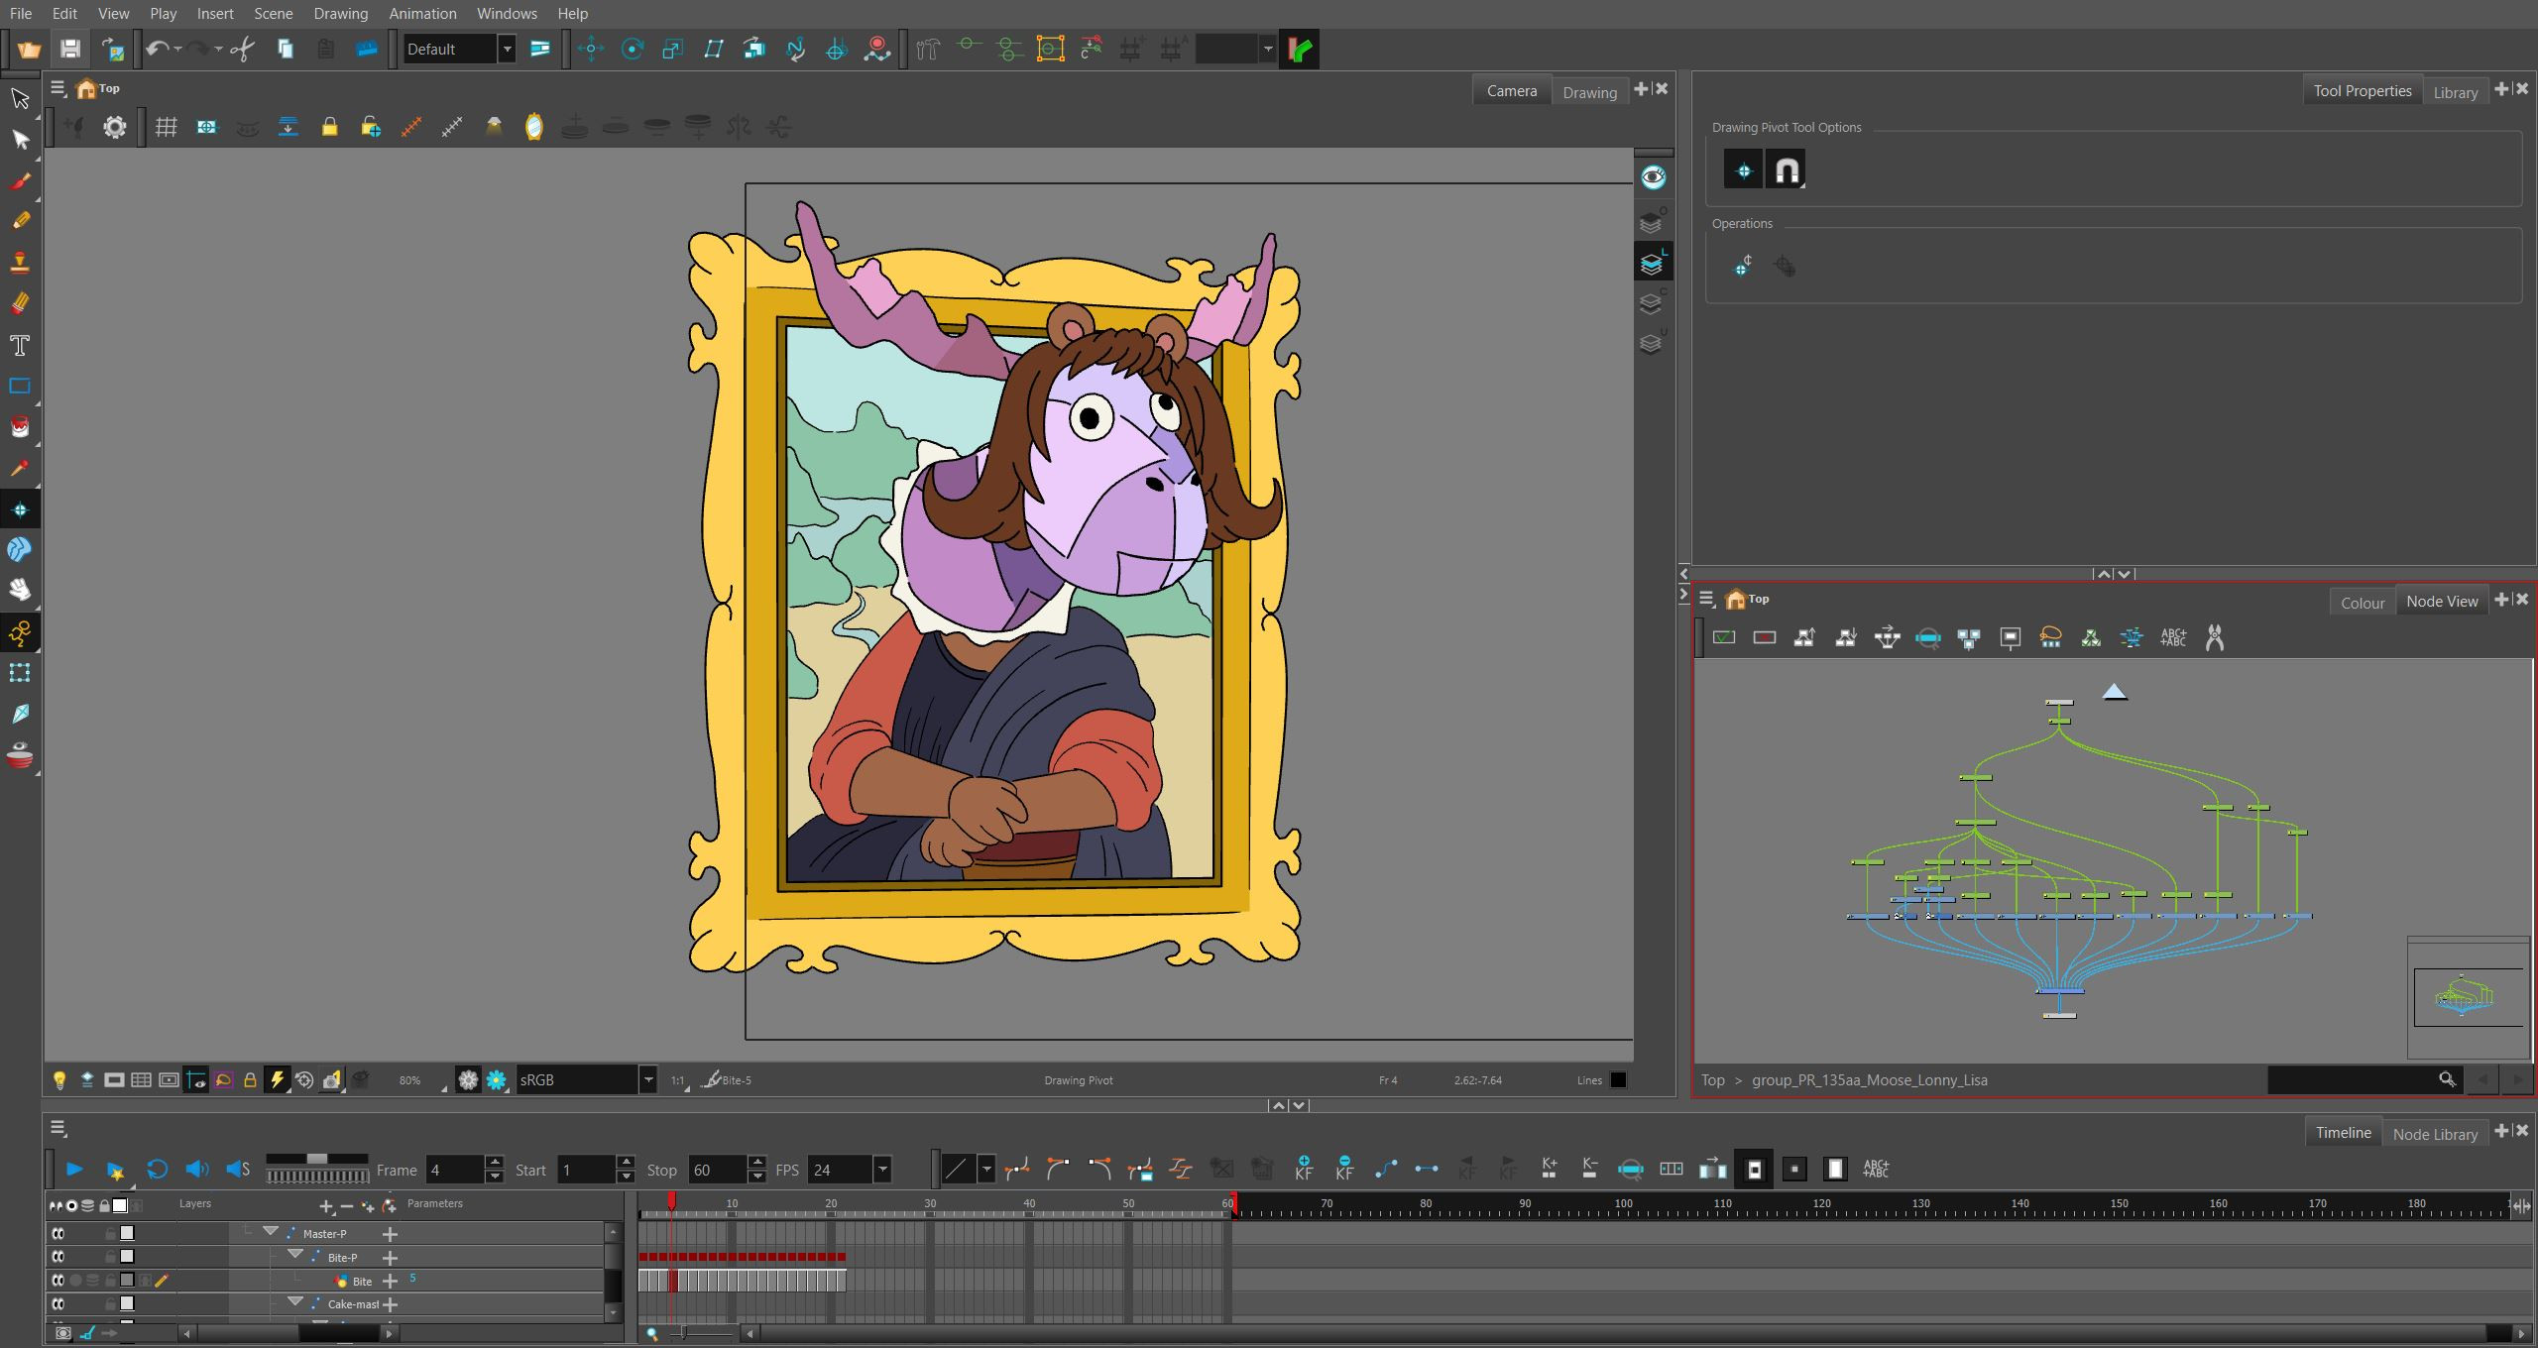Open the Default workspace dropdown
Image resolution: width=2538 pixels, height=1348 pixels.
(x=460, y=49)
